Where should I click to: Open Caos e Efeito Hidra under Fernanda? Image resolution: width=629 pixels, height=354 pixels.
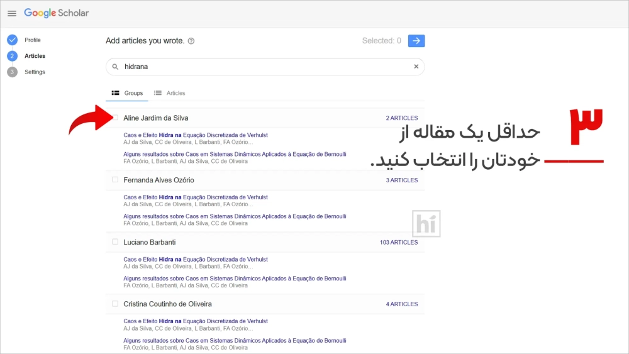196,197
